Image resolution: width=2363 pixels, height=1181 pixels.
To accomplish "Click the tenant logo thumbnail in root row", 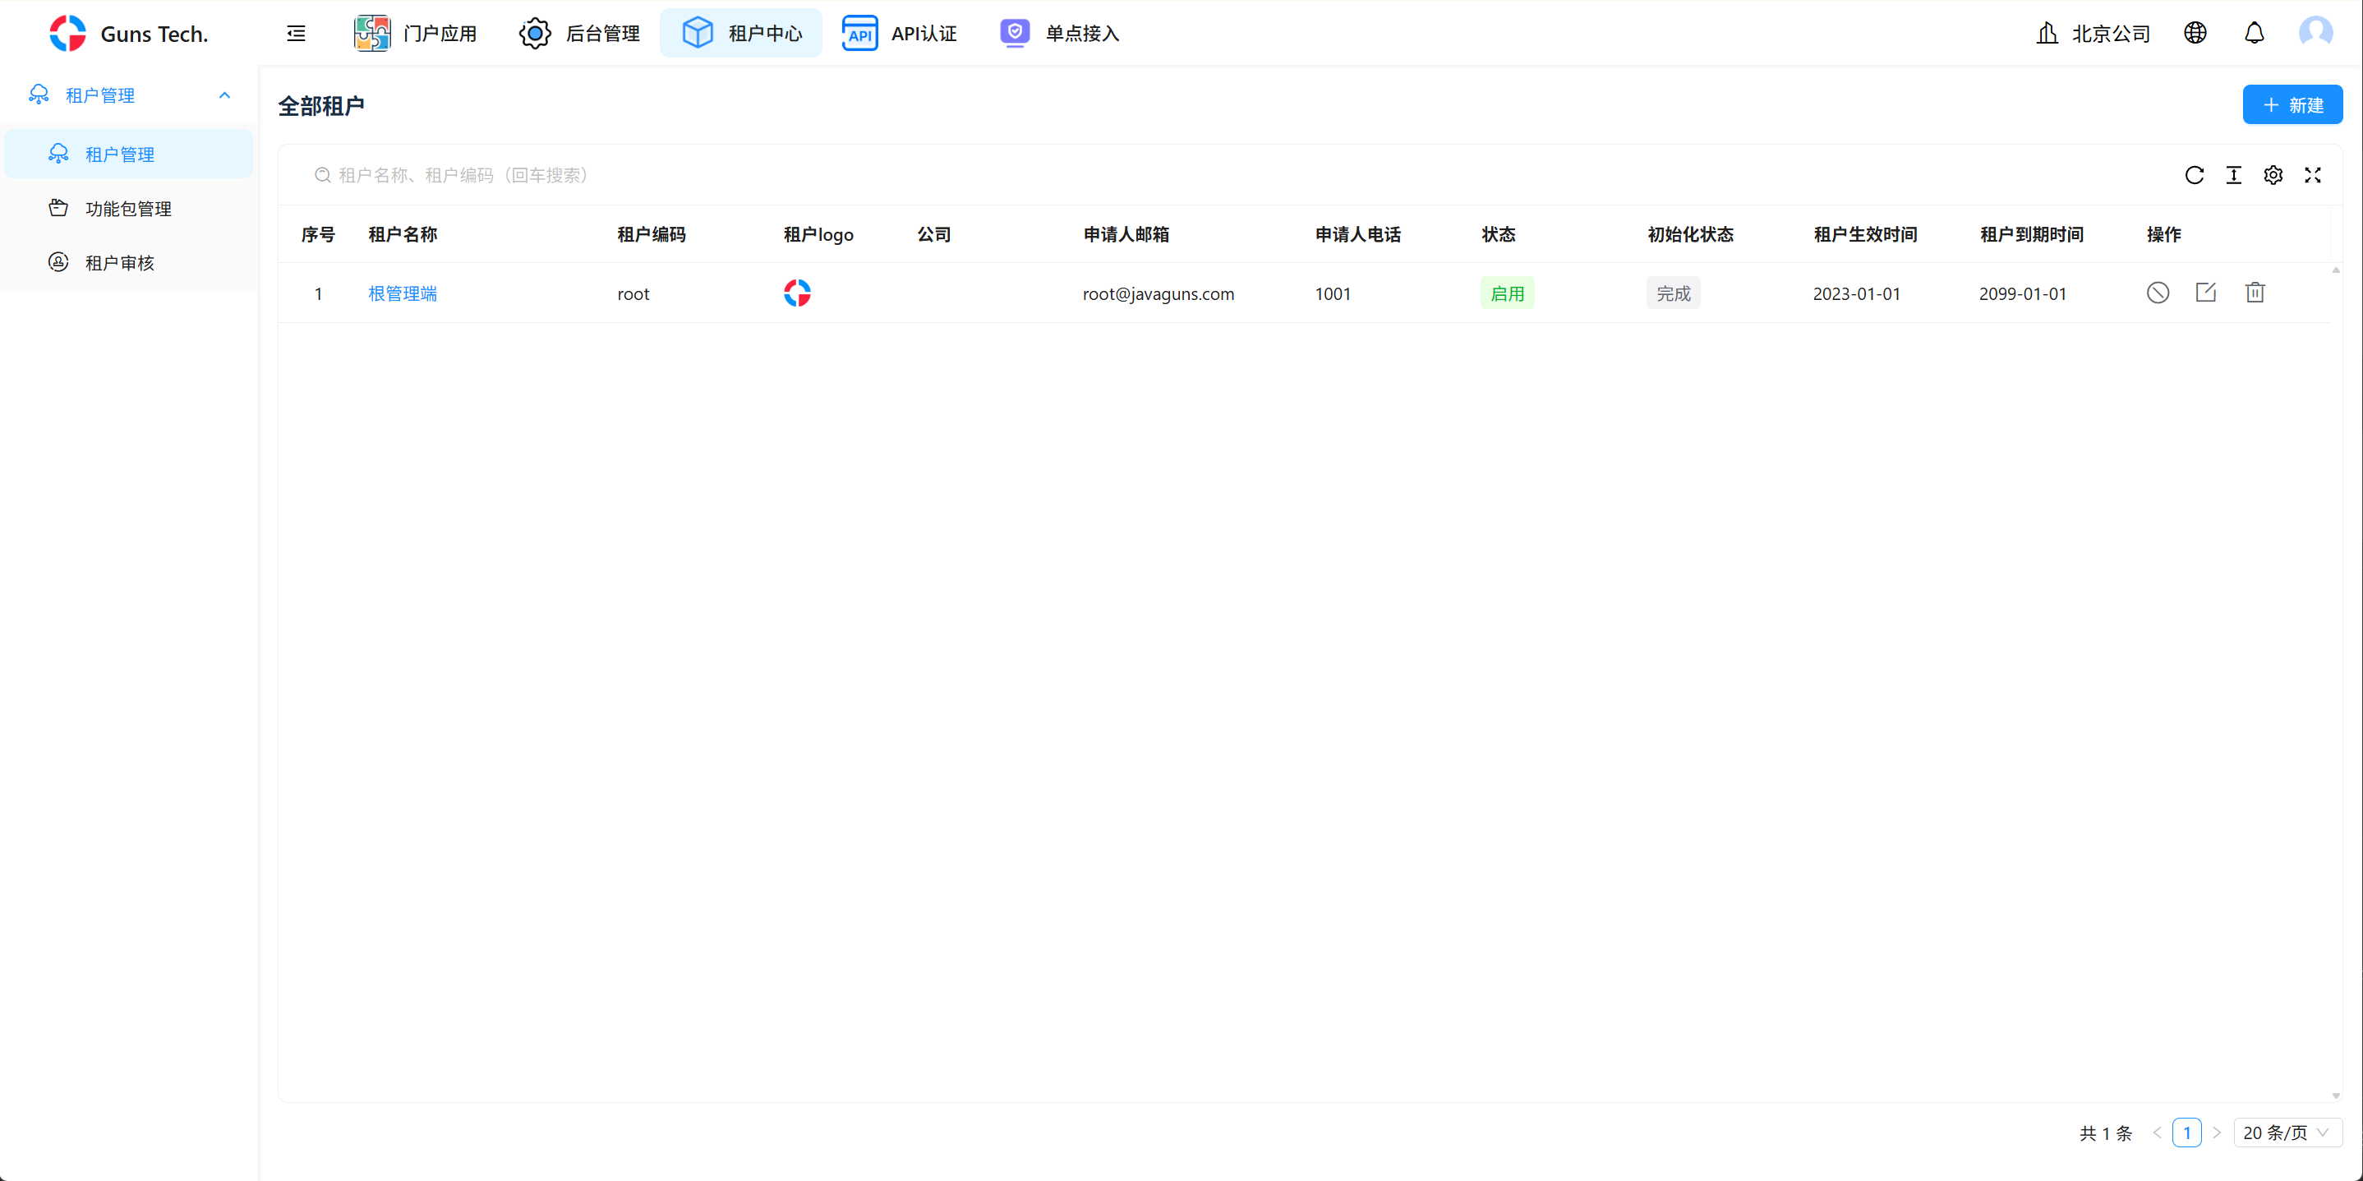I will [x=797, y=293].
